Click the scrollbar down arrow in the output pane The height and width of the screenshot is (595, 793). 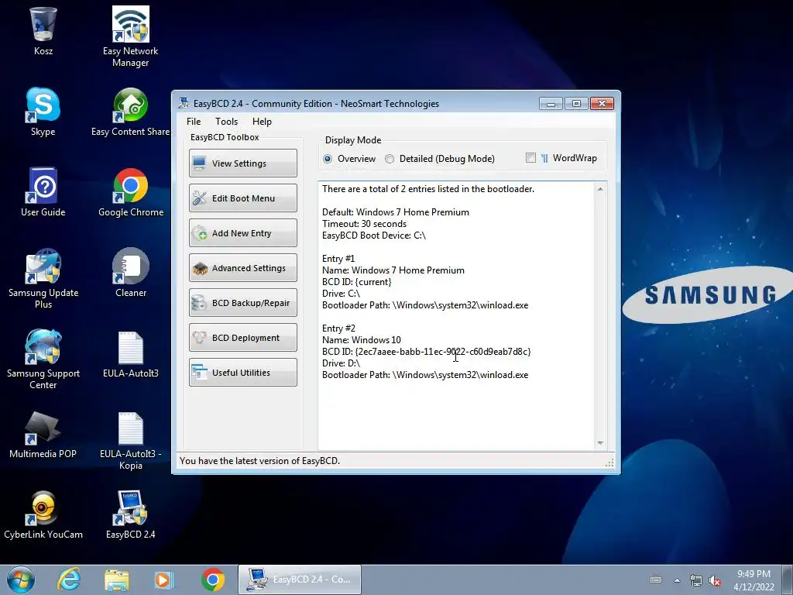[x=600, y=443]
